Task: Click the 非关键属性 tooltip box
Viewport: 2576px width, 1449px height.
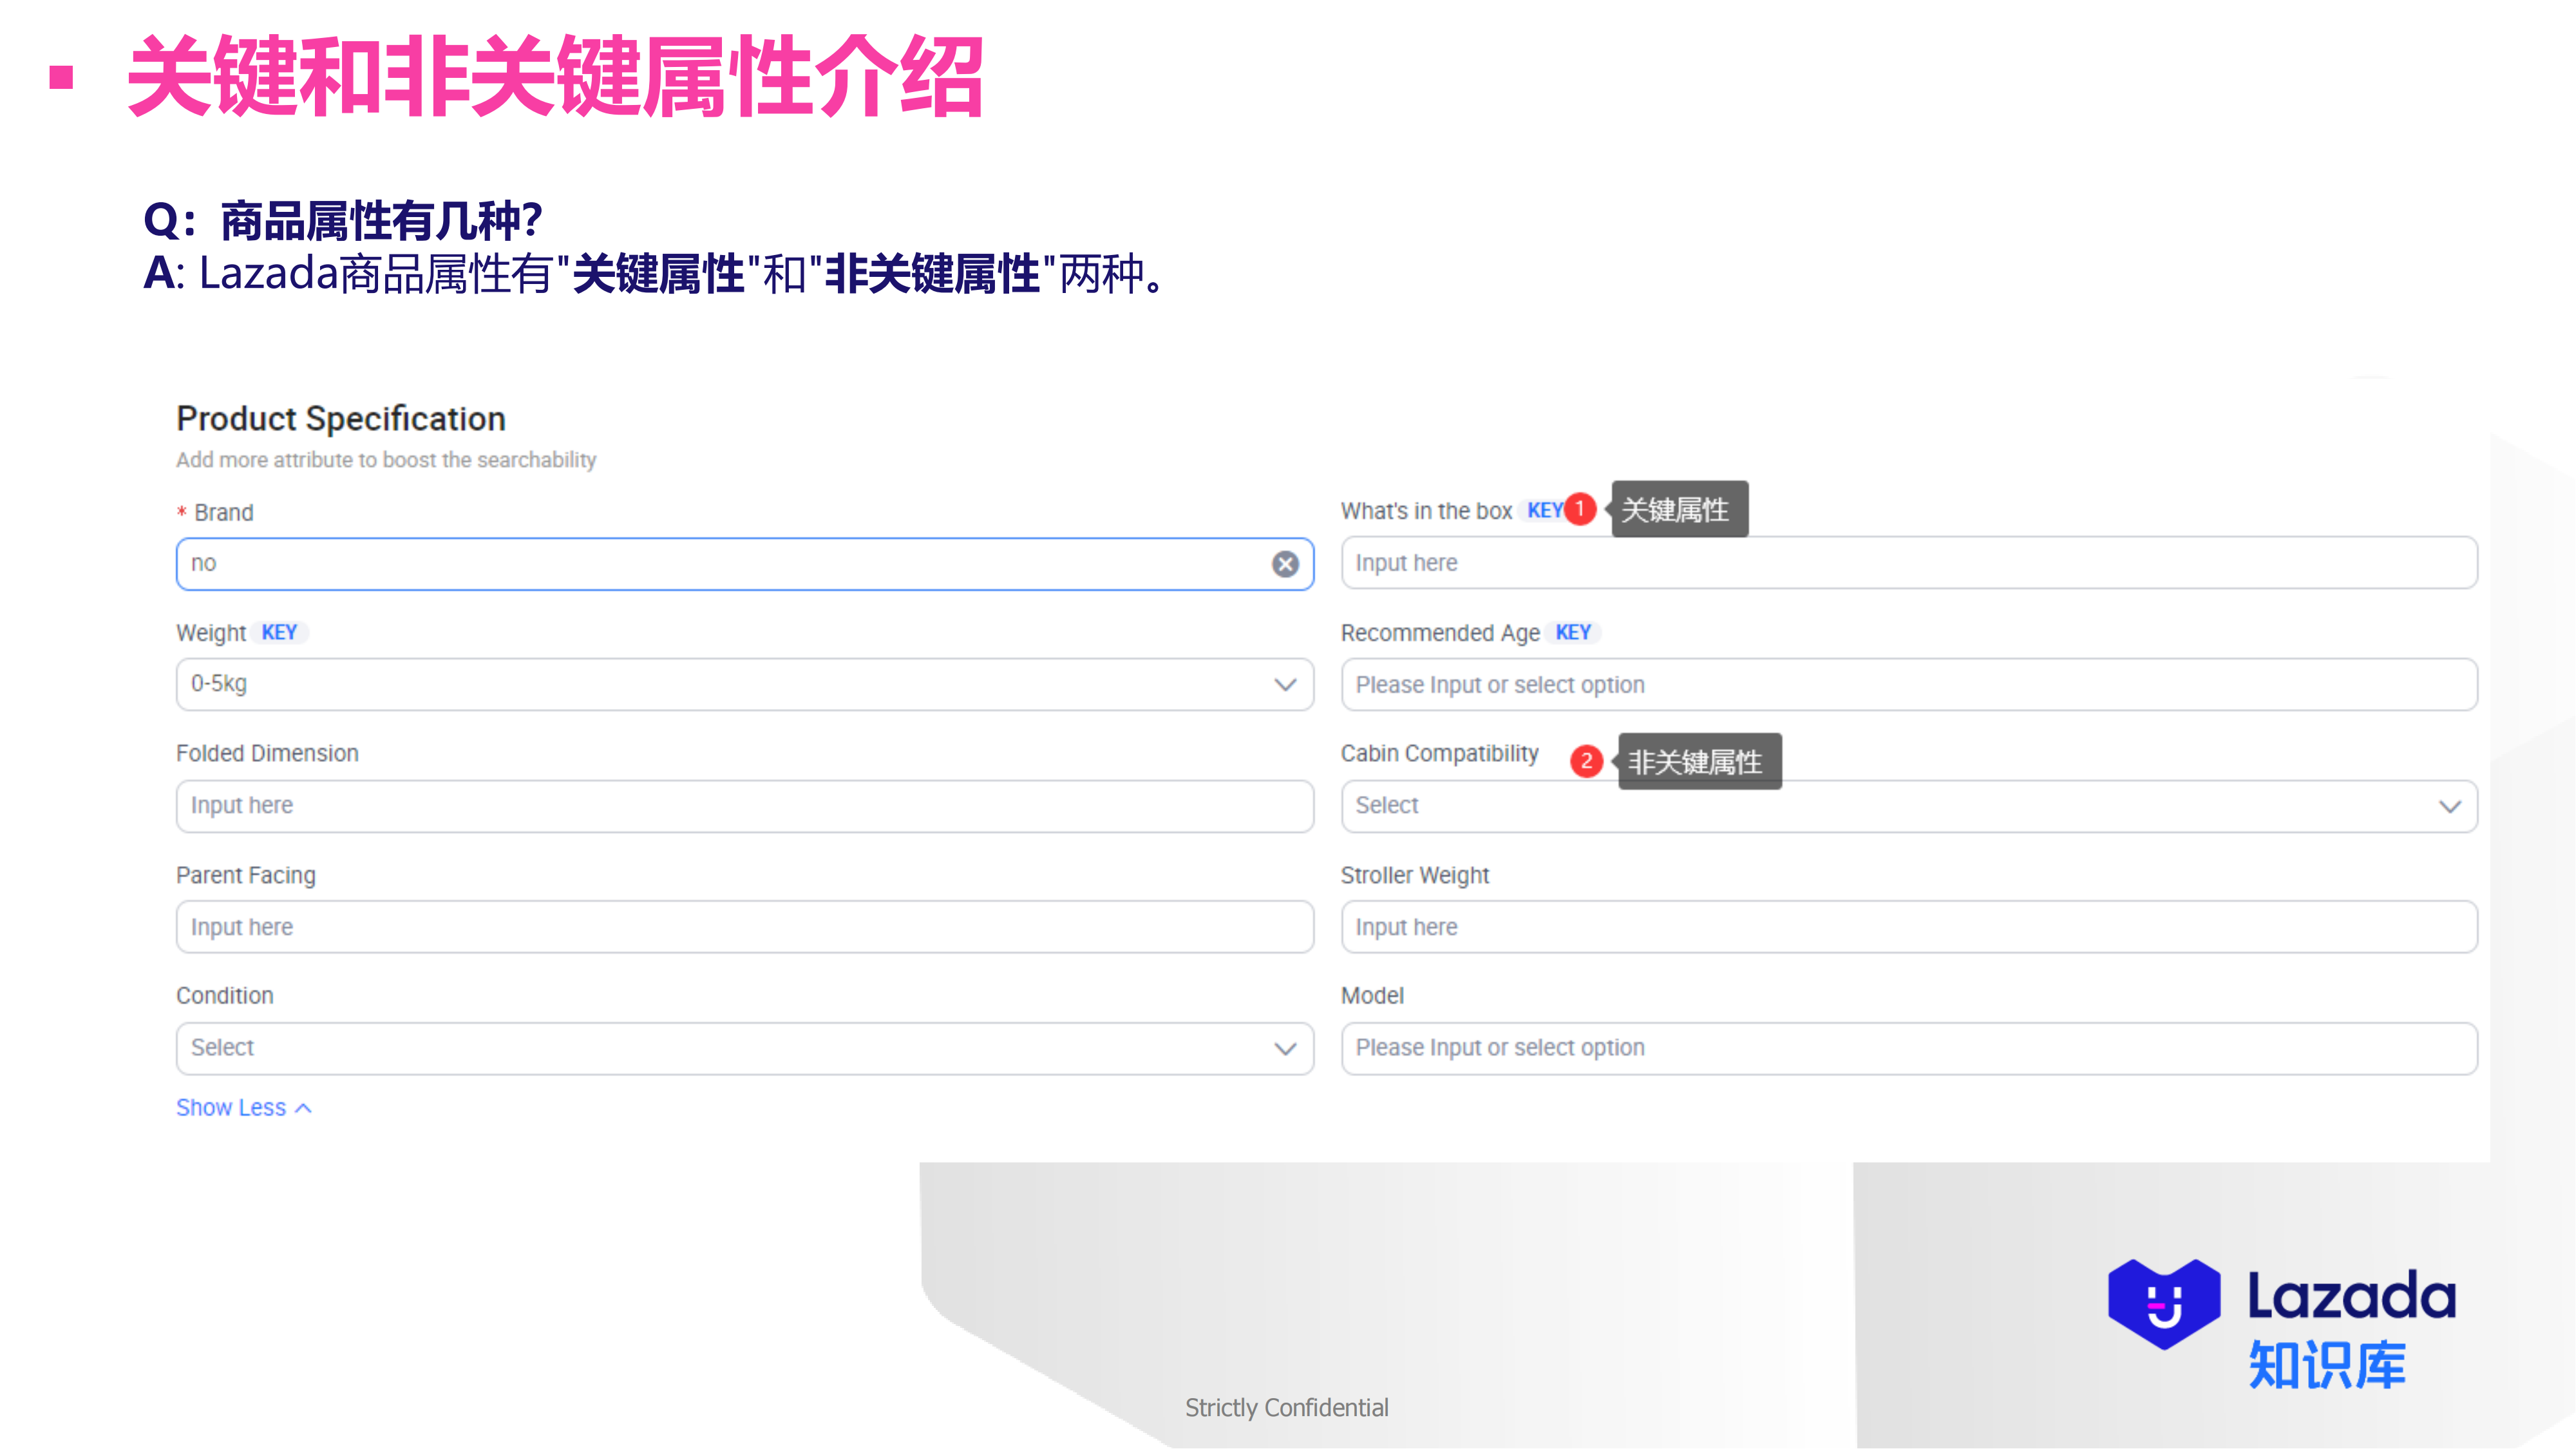Action: 1697,761
